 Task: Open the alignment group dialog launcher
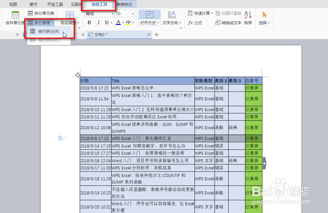(x=181, y=28)
